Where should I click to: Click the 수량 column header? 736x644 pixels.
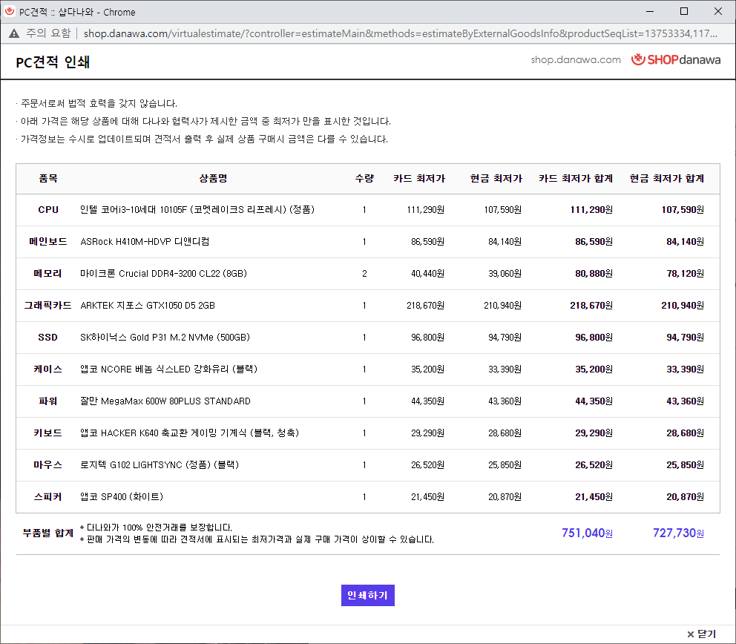(x=364, y=178)
